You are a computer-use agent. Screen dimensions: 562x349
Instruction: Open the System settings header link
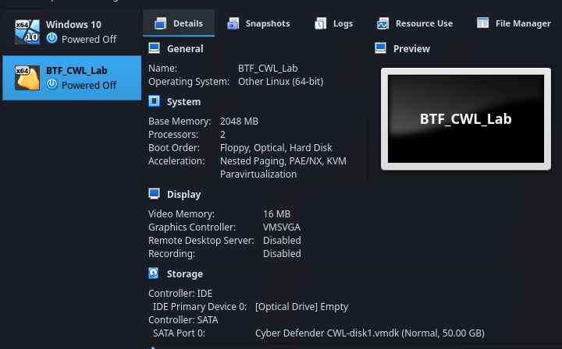[x=183, y=101]
